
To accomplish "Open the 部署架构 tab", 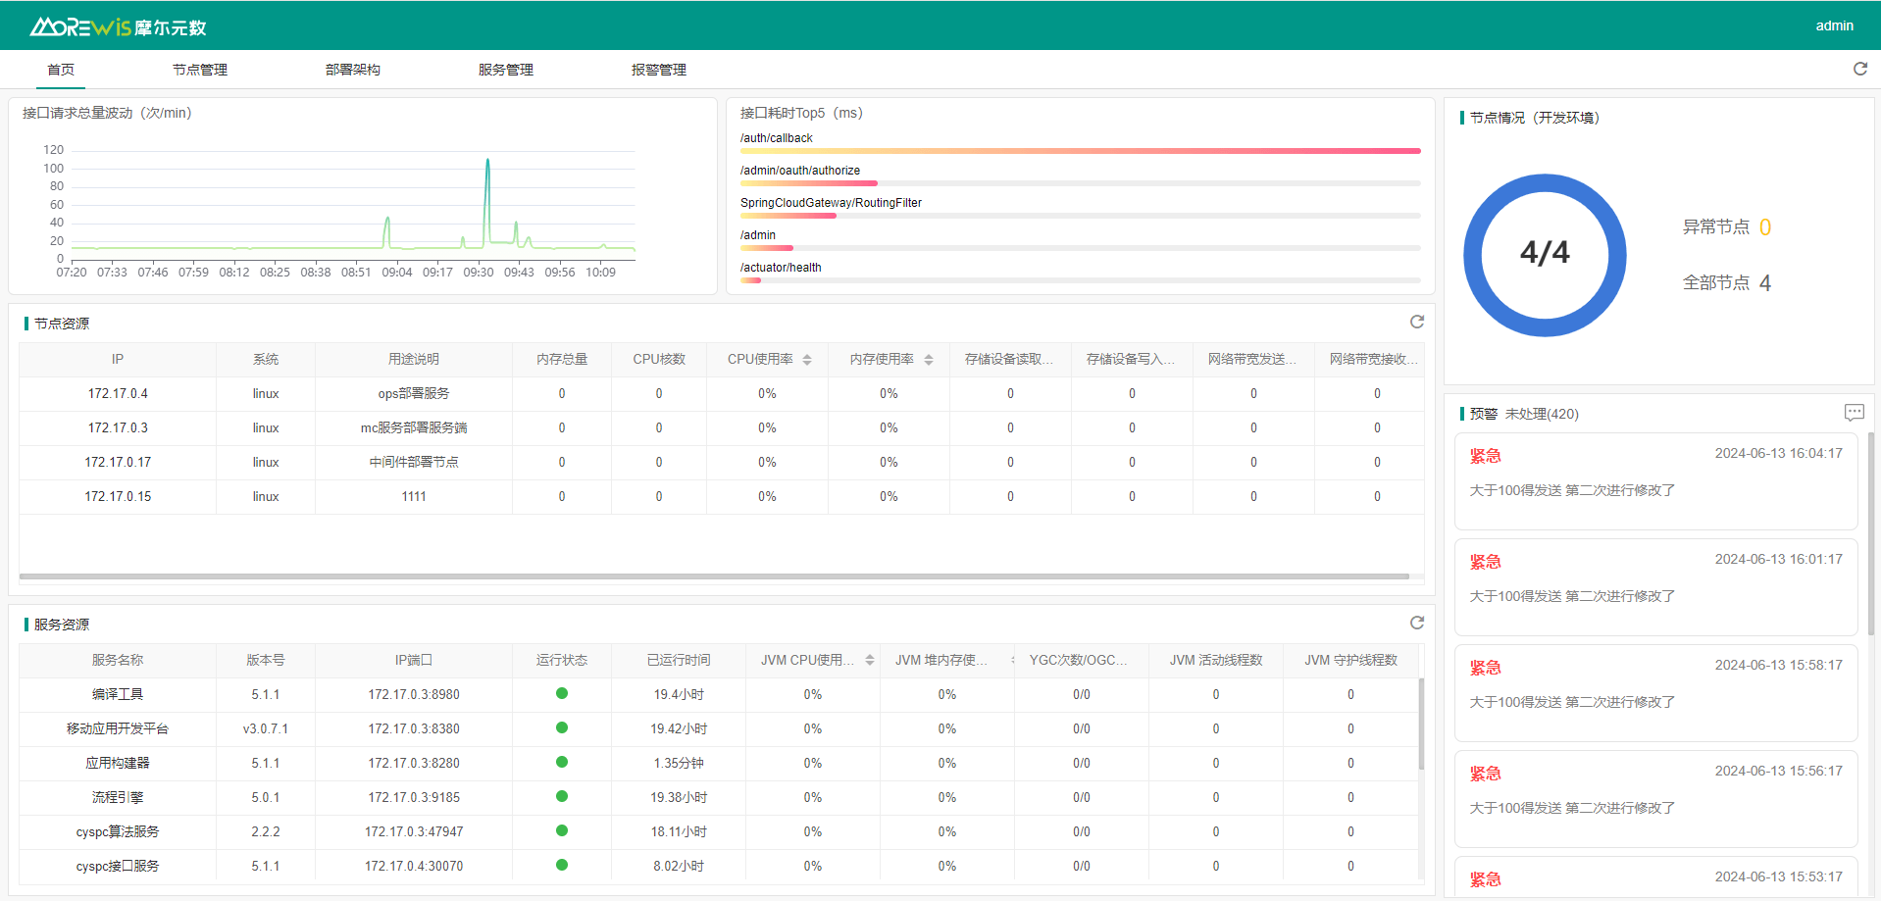I will [353, 70].
